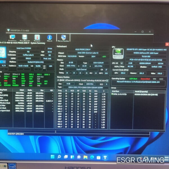Click the NVIDIA GeForce GTX 1660 Super field
Image resolution: width=169 pixels, height=169 pixels.
(x=146, y=53)
